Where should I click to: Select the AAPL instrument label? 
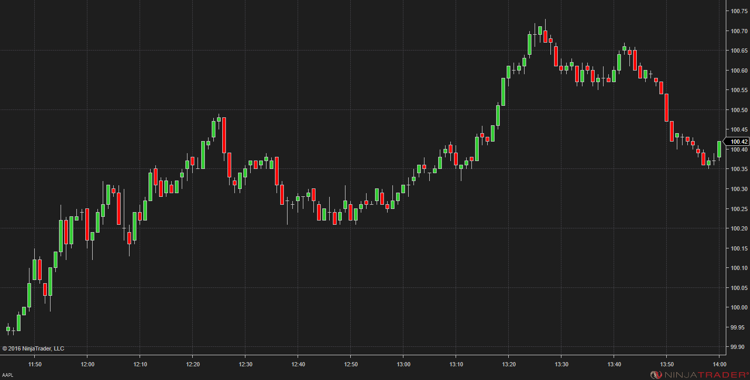pos(7,375)
